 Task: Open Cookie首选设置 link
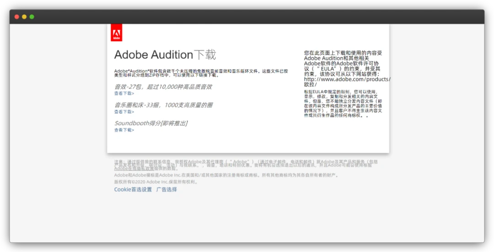133,189
